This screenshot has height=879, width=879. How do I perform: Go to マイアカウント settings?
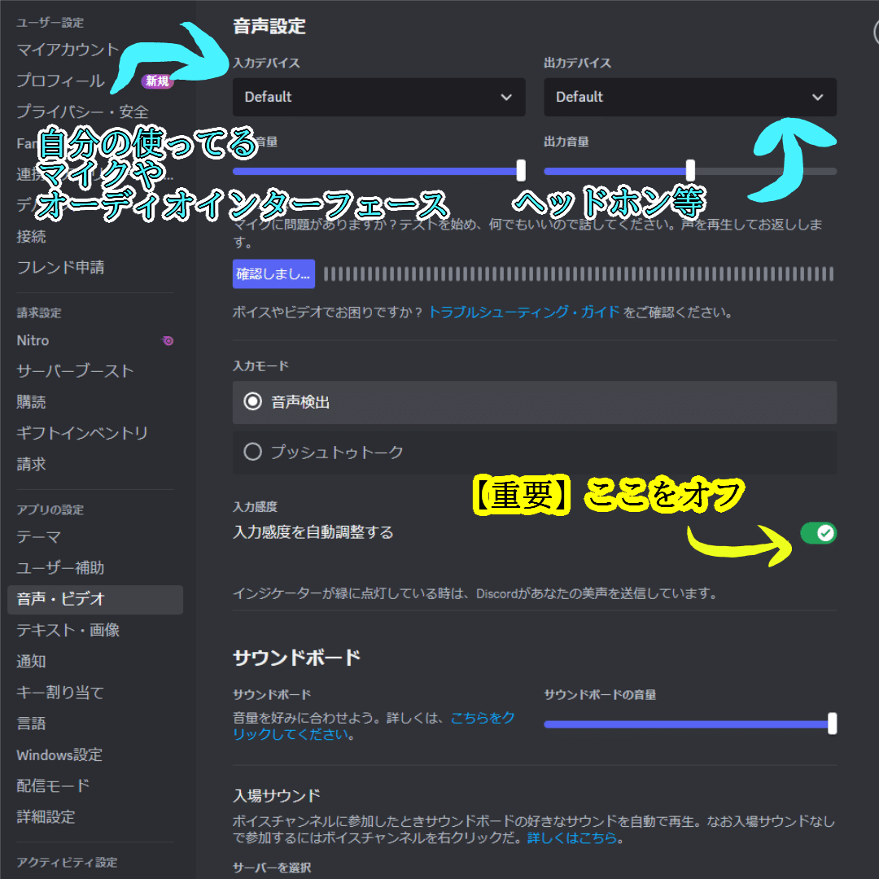[x=67, y=49]
